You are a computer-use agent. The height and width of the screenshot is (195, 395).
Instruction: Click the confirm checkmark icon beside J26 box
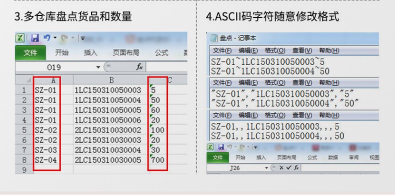[x=288, y=167]
